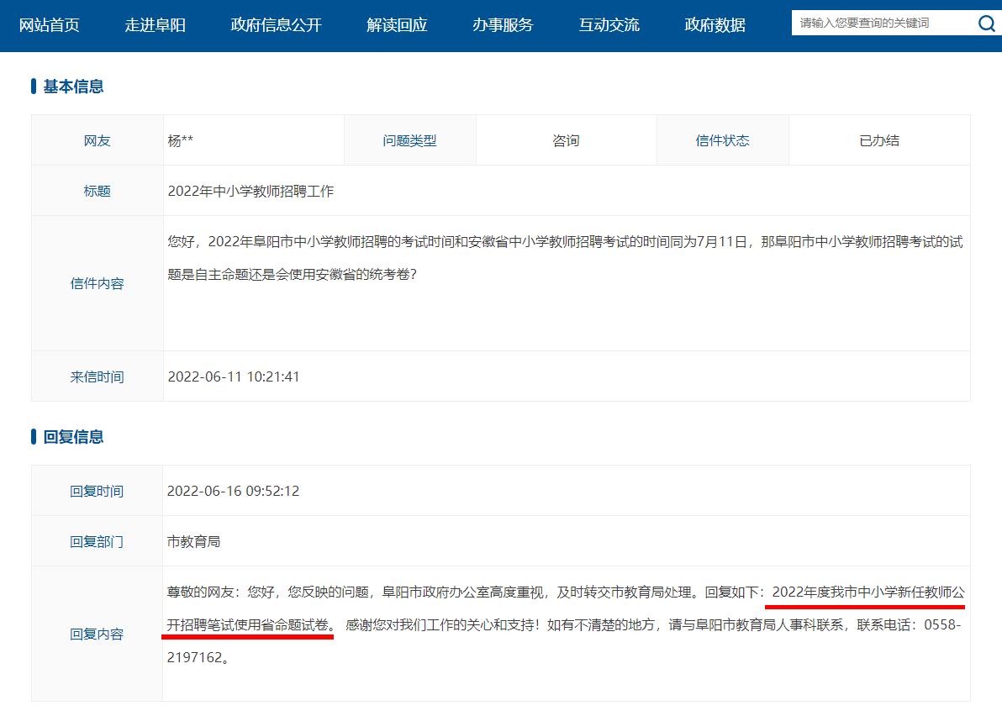Click the user name 杨**
Screen dimensions: 1002x716
181,140
